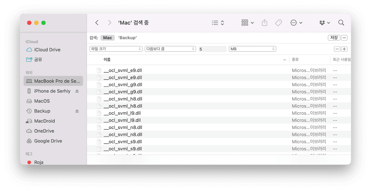The width and height of the screenshot is (371, 191).
Task: Expand the 파일 크기 criteria dropdown
Action: click(x=116, y=49)
